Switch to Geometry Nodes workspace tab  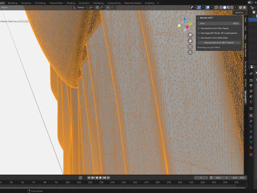click(x=133, y=3)
